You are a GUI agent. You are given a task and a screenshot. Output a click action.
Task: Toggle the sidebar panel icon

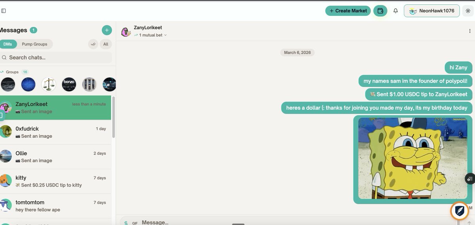click(x=4, y=11)
